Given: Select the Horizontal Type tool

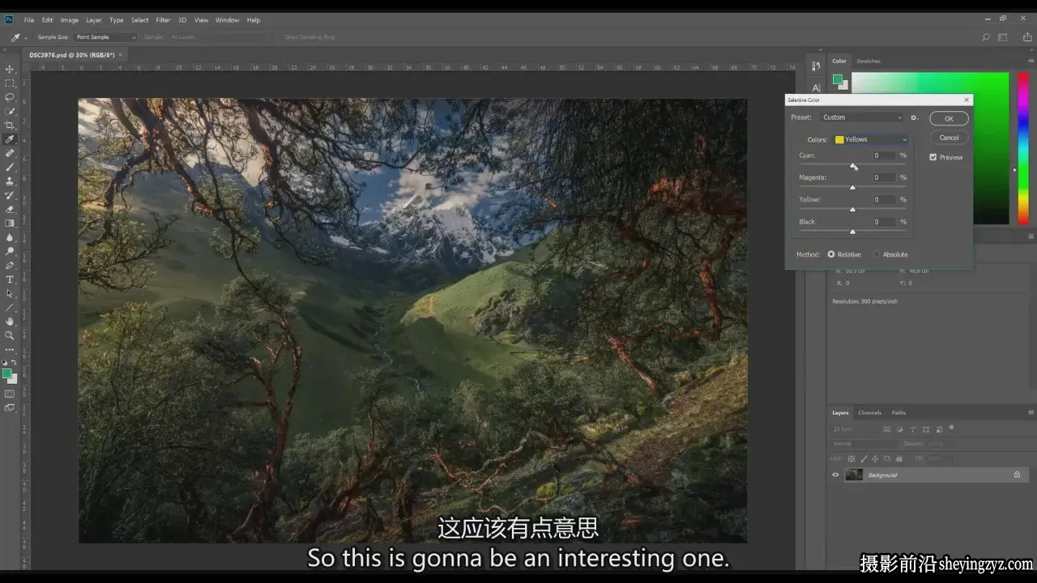Looking at the screenshot, I should 10,279.
